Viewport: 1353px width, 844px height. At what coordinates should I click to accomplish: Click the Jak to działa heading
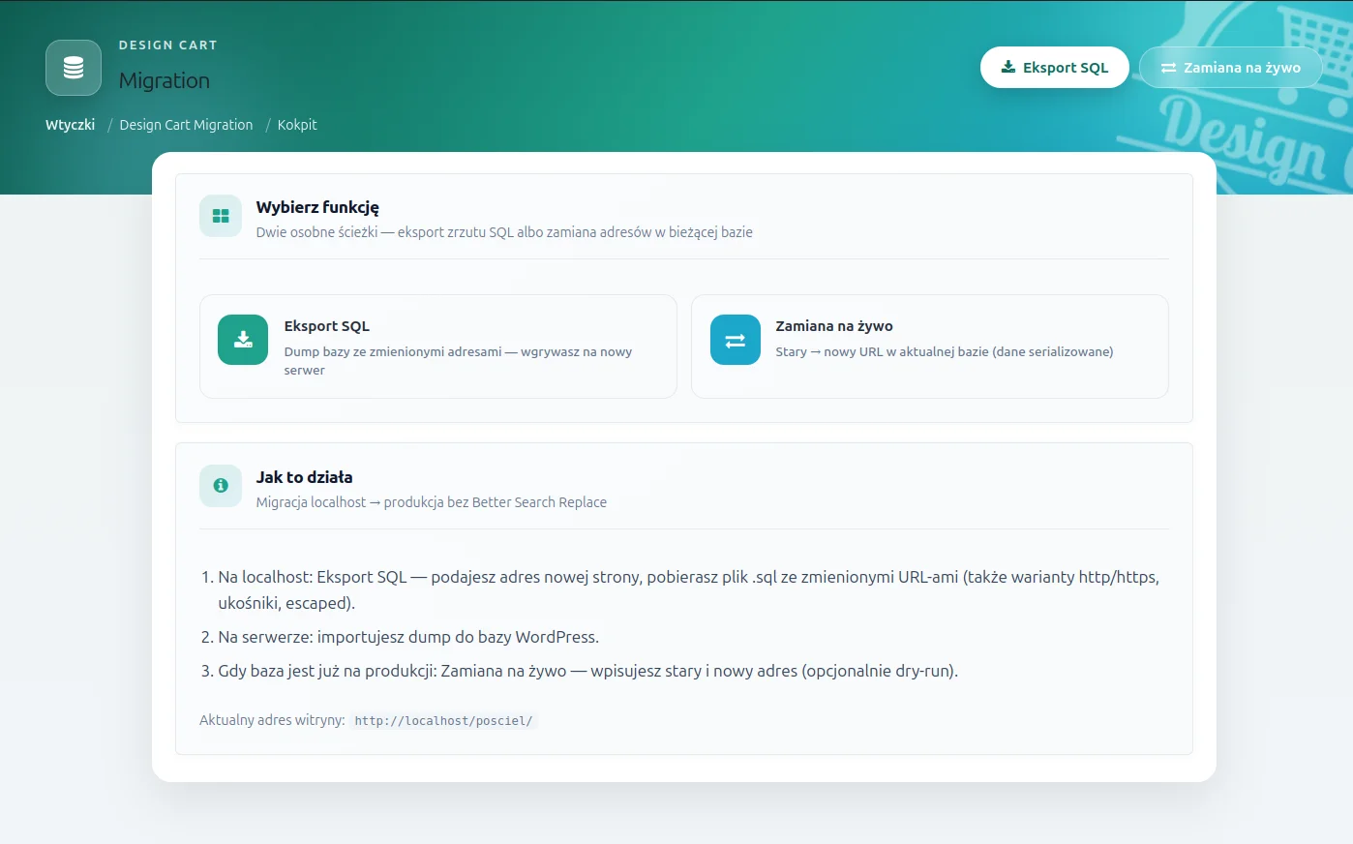click(304, 477)
